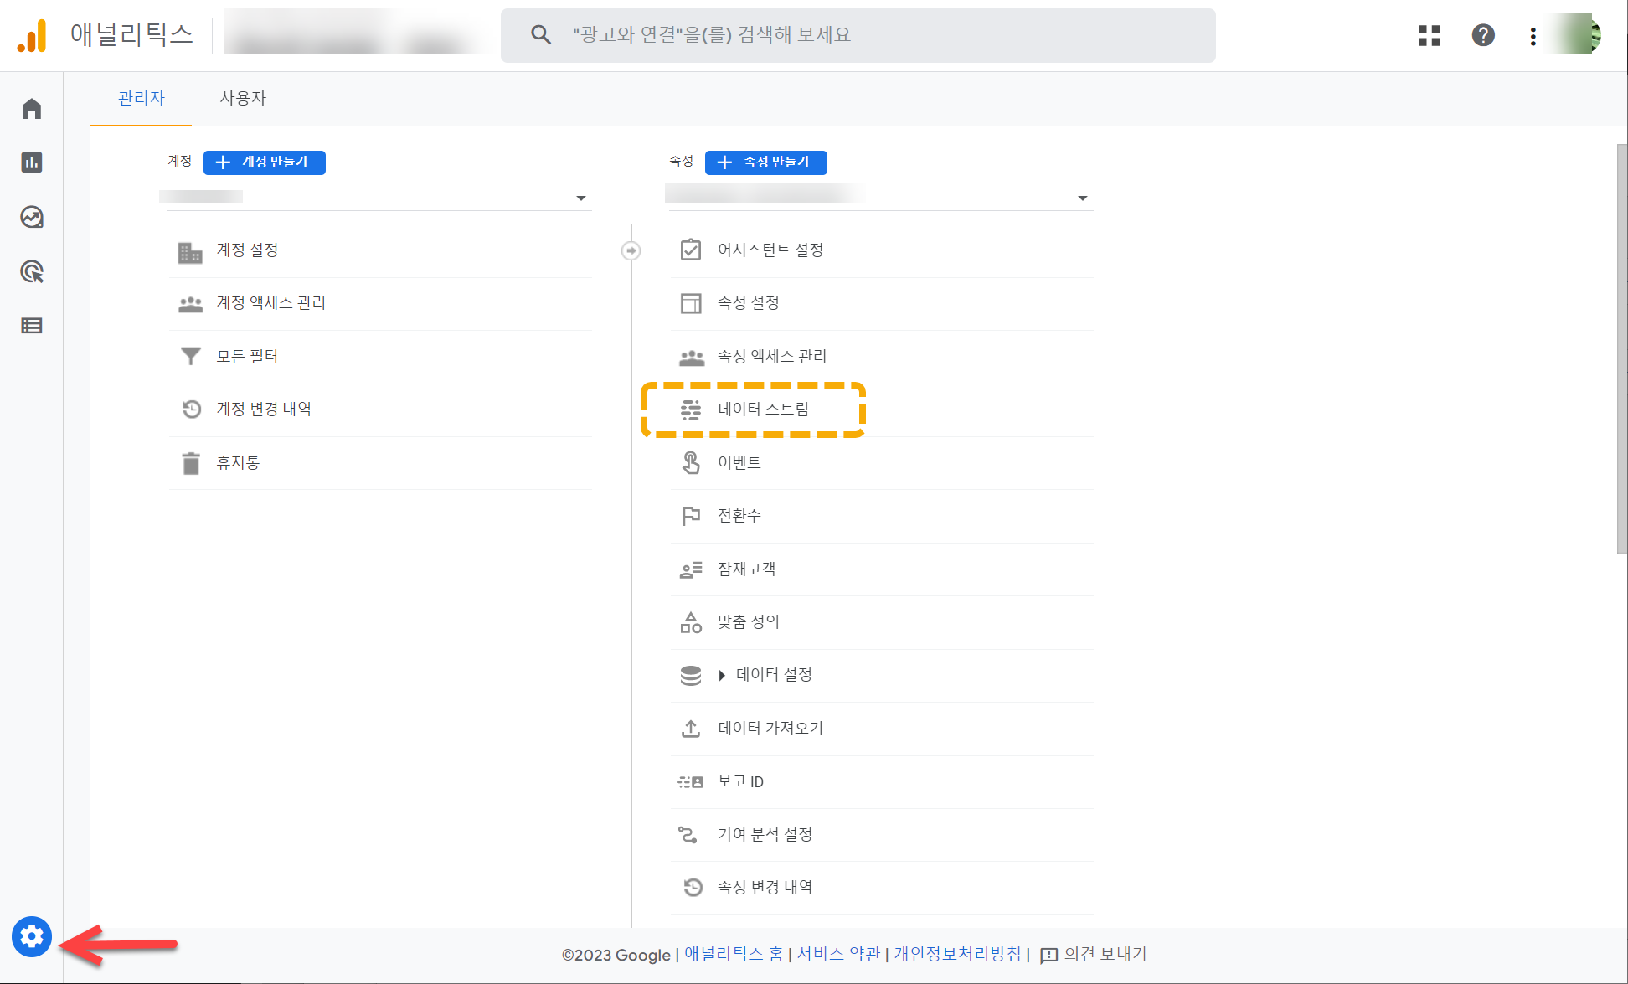Open the three-dot more options menu
1628x984 pixels.
1533,36
